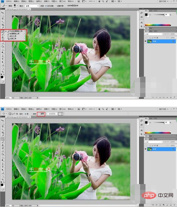Screen dimensions: 177x207
Task: Open 滤镜(T) menu above the Patch options bar
Action: tap(47, 109)
